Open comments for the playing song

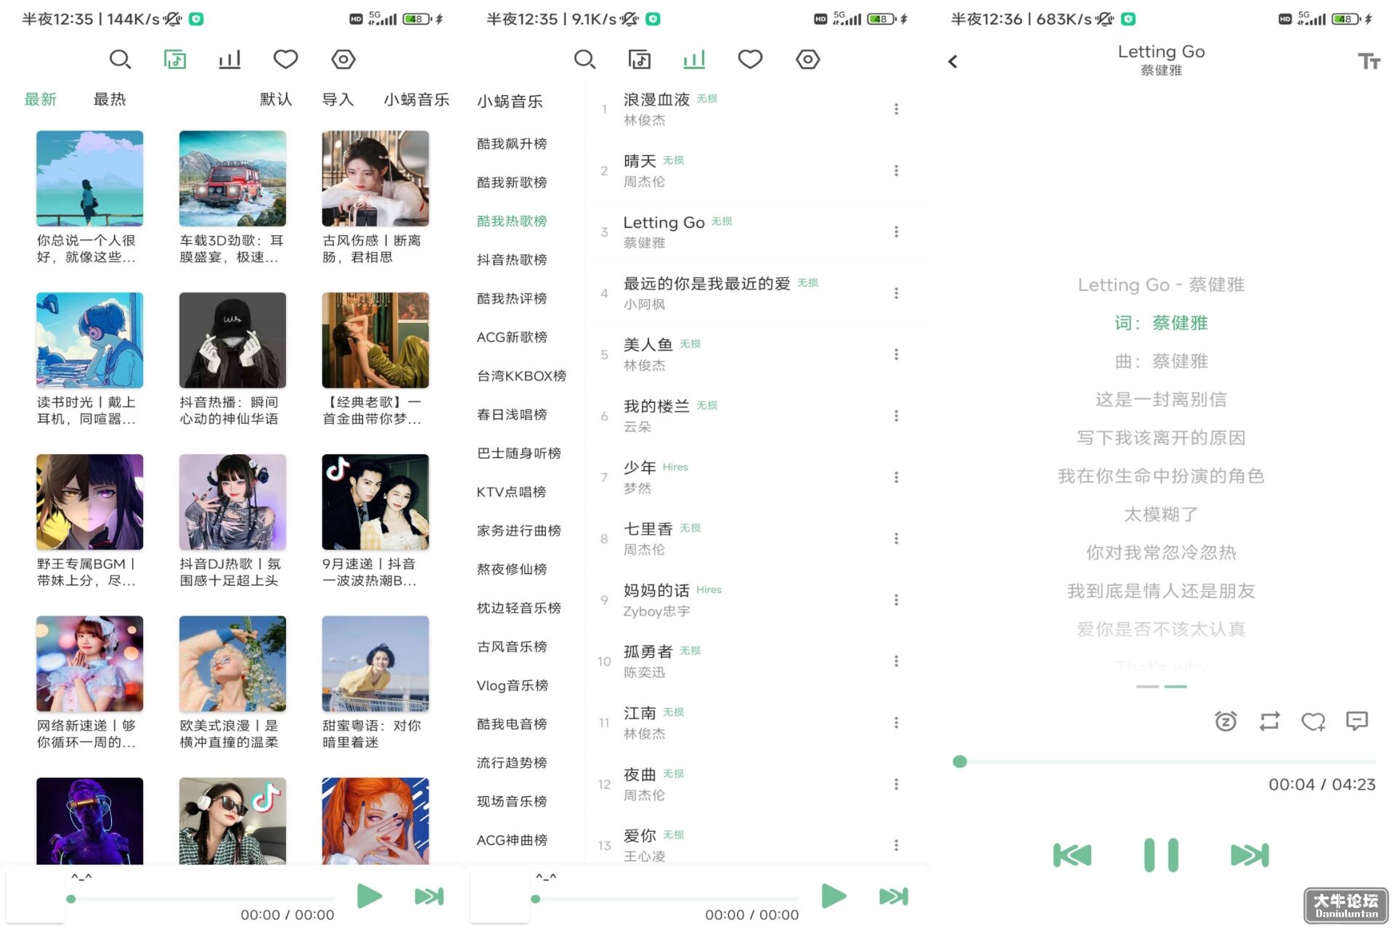click(1356, 721)
